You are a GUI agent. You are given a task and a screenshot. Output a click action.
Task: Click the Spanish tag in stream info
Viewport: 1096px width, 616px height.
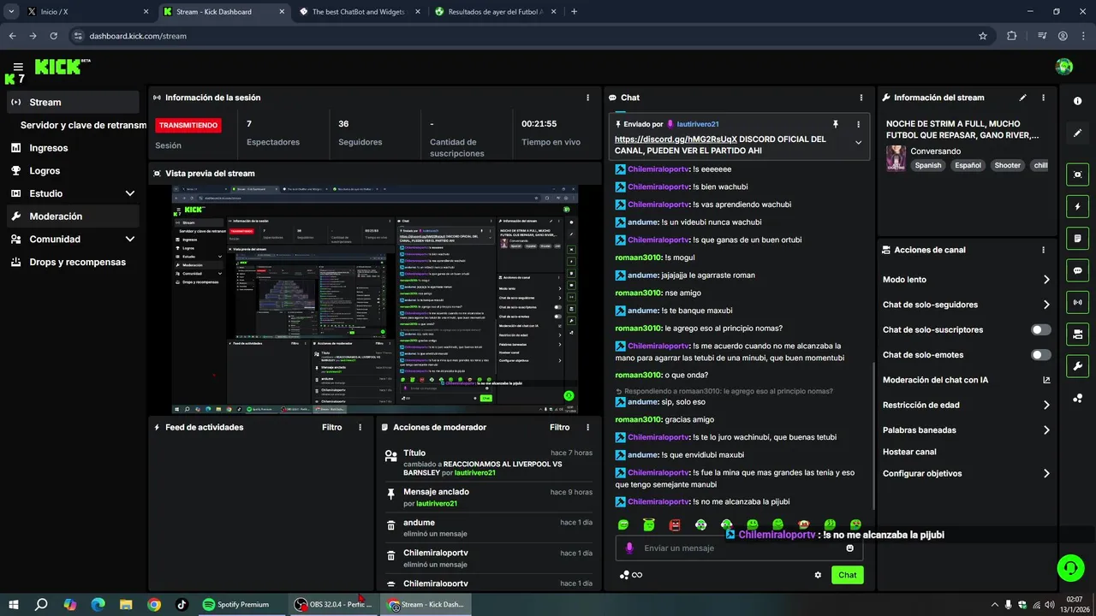[x=927, y=165]
